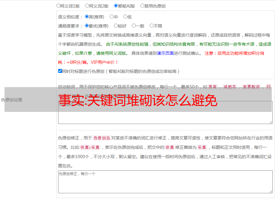Set 语义相似度 to 高(推荐)
Viewport: 276px width, 199px height.
coord(87,17)
